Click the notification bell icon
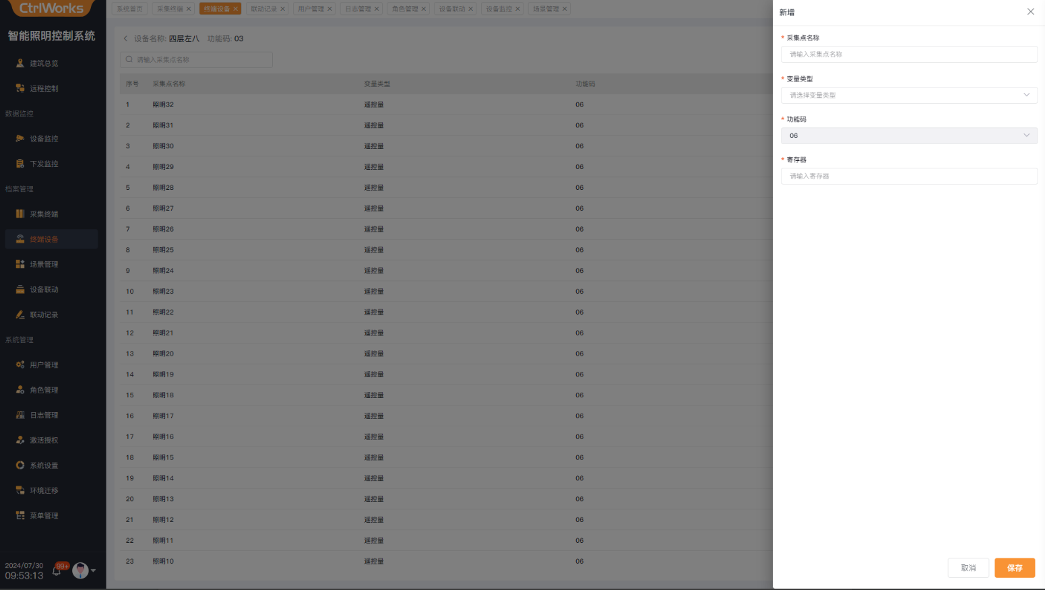1045x590 pixels. 57,571
